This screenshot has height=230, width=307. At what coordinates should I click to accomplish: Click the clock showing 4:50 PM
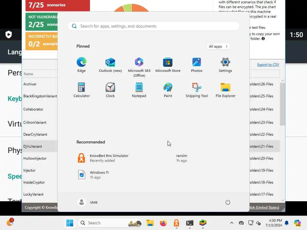click(x=274, y=223)
